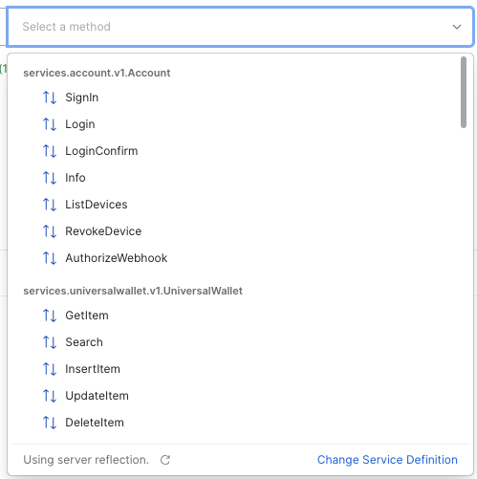Open Change Service Definition link
This screenshot has height=479, width=477.
tap(387, 460)
